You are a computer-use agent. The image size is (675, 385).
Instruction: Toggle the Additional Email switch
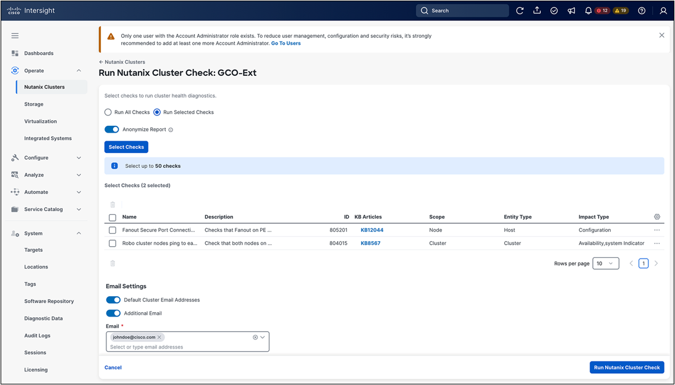[113, 313]
